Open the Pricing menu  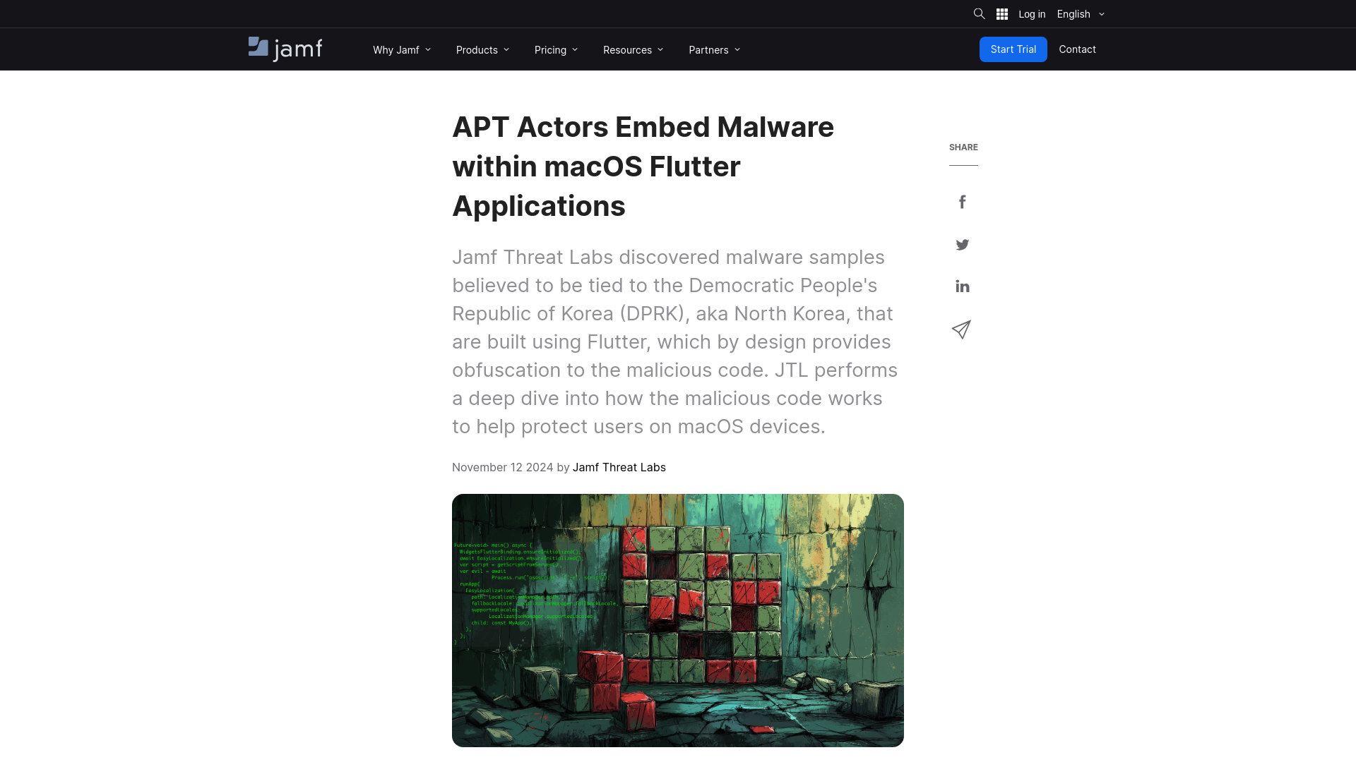(556, 49)
